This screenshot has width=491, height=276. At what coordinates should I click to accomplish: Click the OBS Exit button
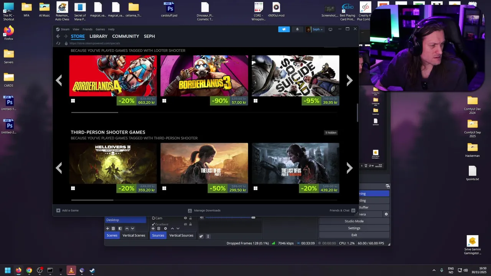(x=354, y=235)
